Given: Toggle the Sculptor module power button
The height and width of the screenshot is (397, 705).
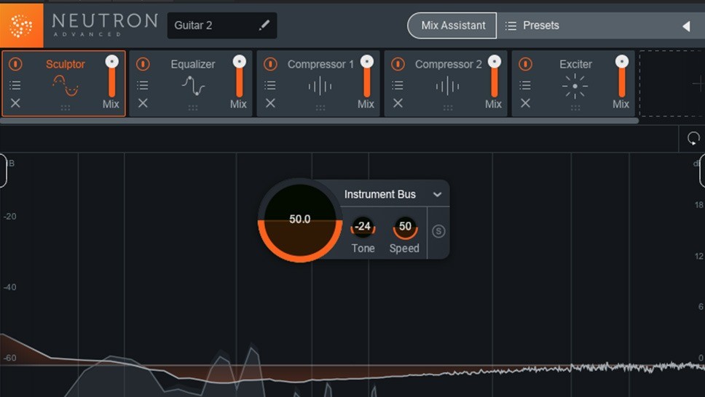Looking at the screenshot, I should pos(15,64).
